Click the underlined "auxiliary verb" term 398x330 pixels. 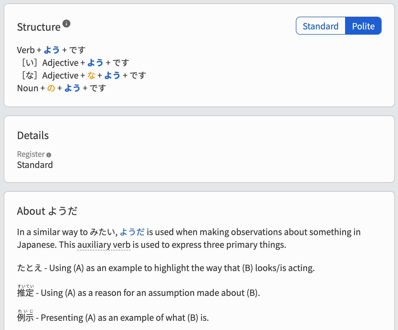[104, 245]
